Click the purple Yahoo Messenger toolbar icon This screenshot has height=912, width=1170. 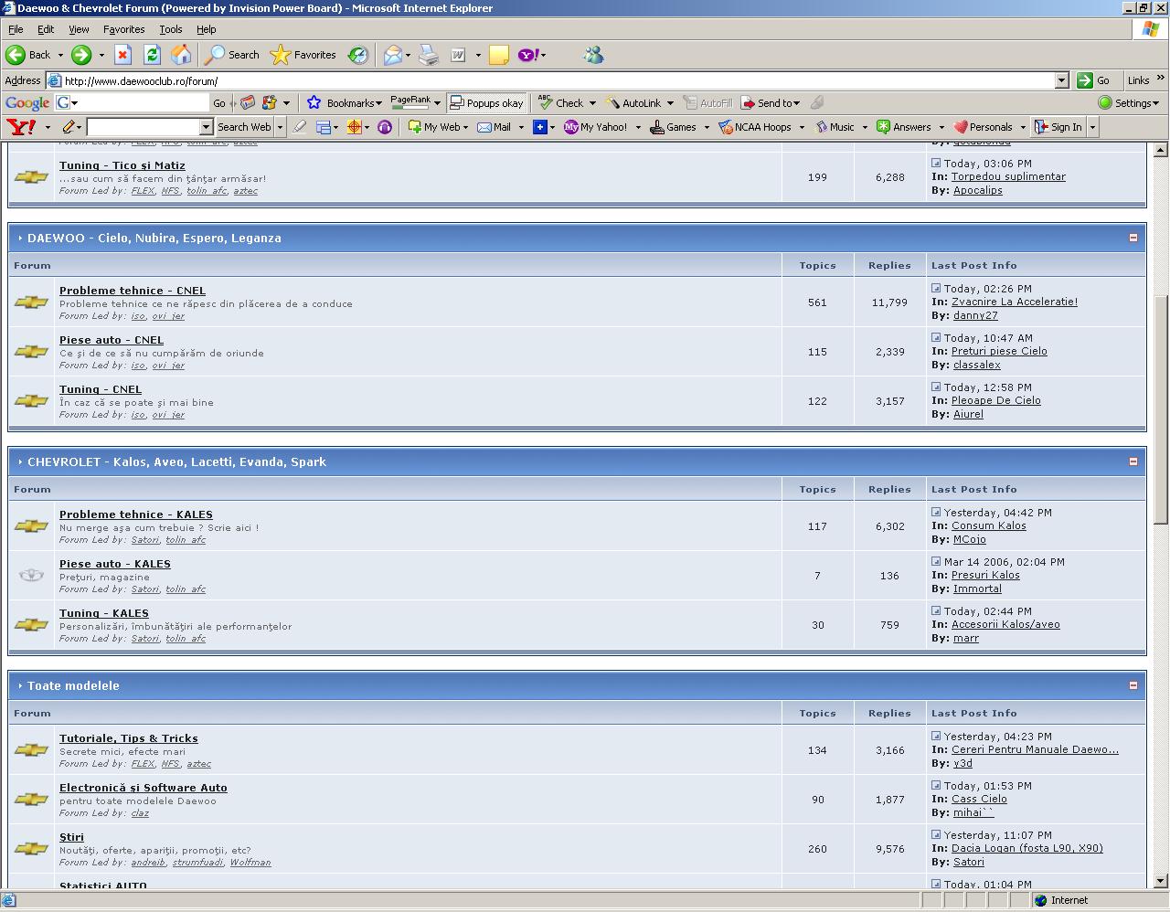528,55
